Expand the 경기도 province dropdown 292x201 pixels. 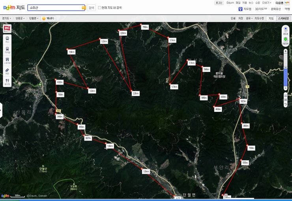pos(6,18)
